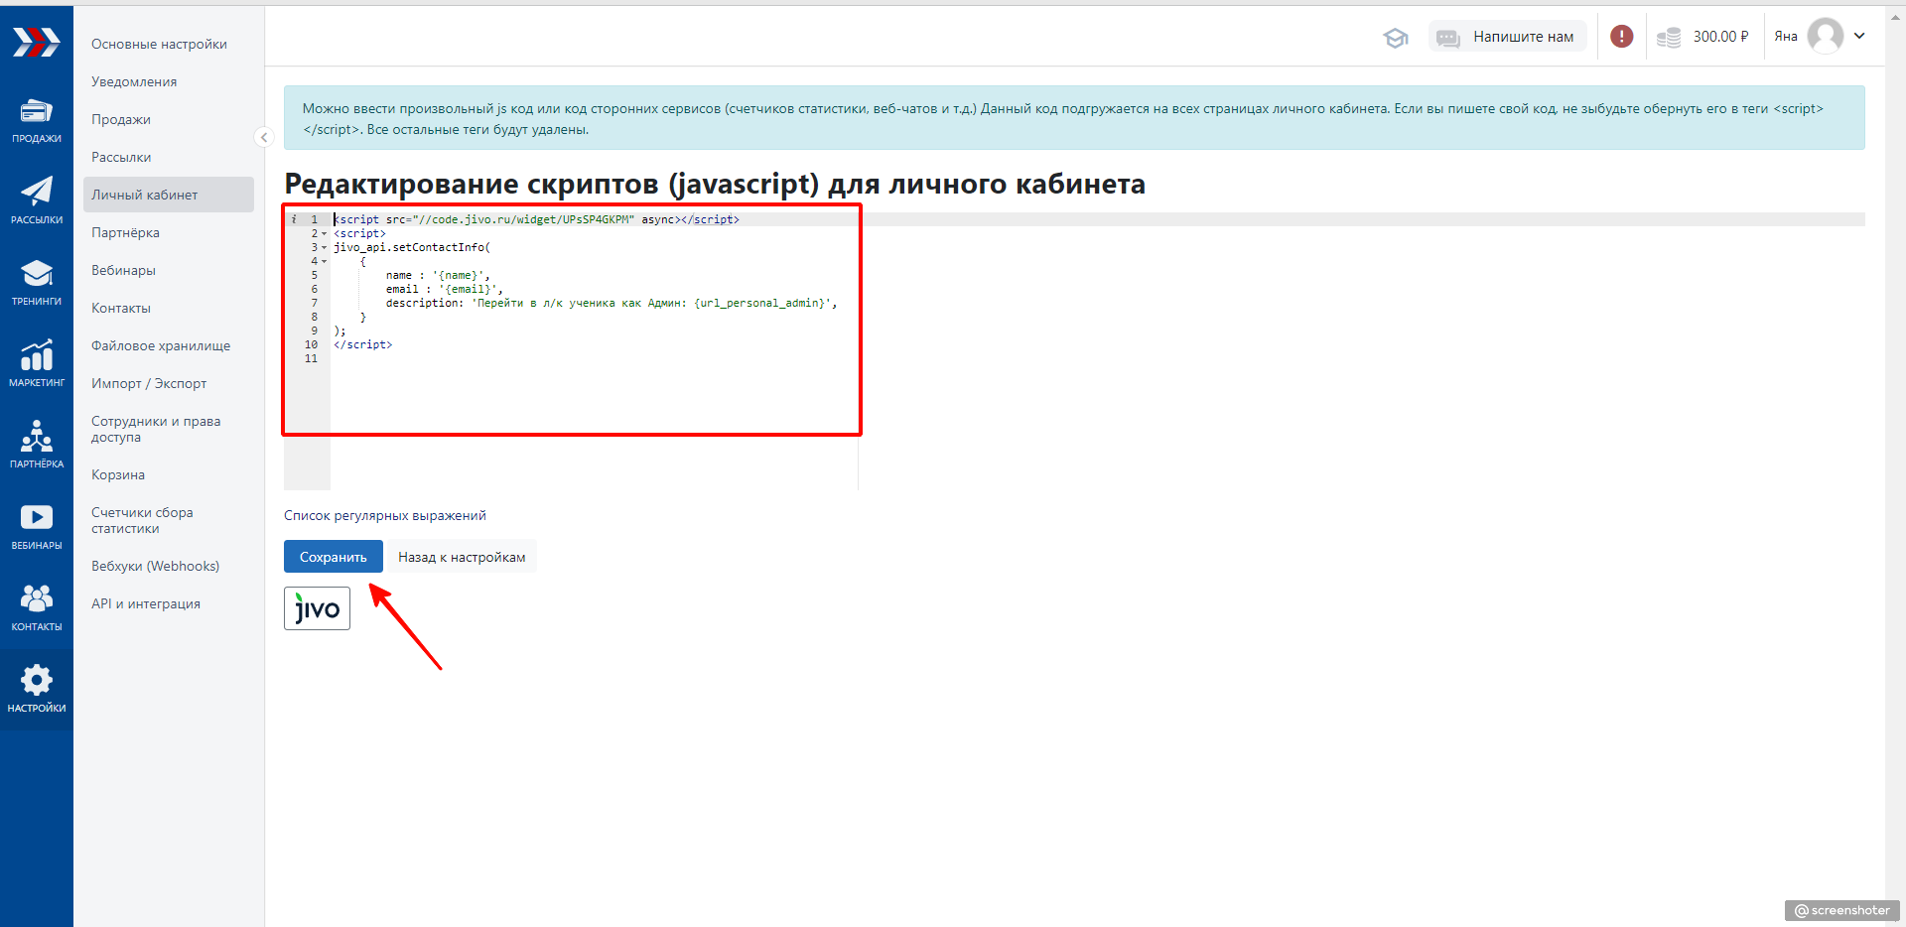Open Партнёрка section icon
The width and height of the screenshot is (1906, 927).
coord(37,444)
